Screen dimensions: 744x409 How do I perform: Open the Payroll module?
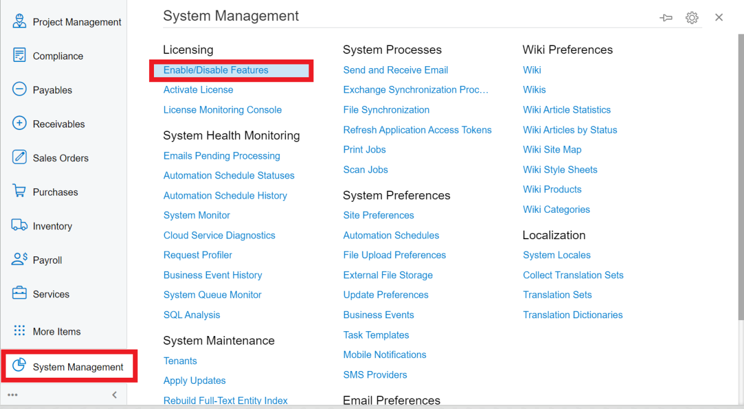(x=48, y=259)
